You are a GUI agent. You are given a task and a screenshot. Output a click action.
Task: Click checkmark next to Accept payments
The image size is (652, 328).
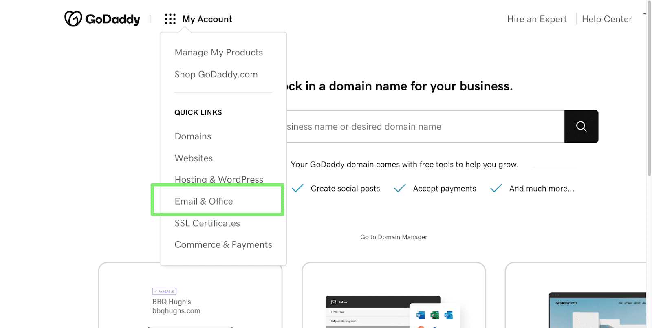(x=400, y=188)
